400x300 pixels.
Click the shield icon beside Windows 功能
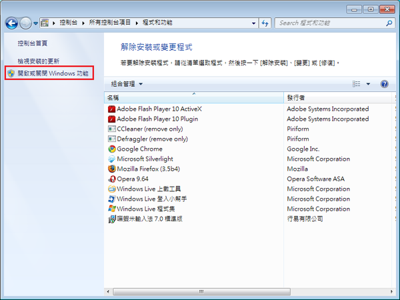tap(11, 73)
